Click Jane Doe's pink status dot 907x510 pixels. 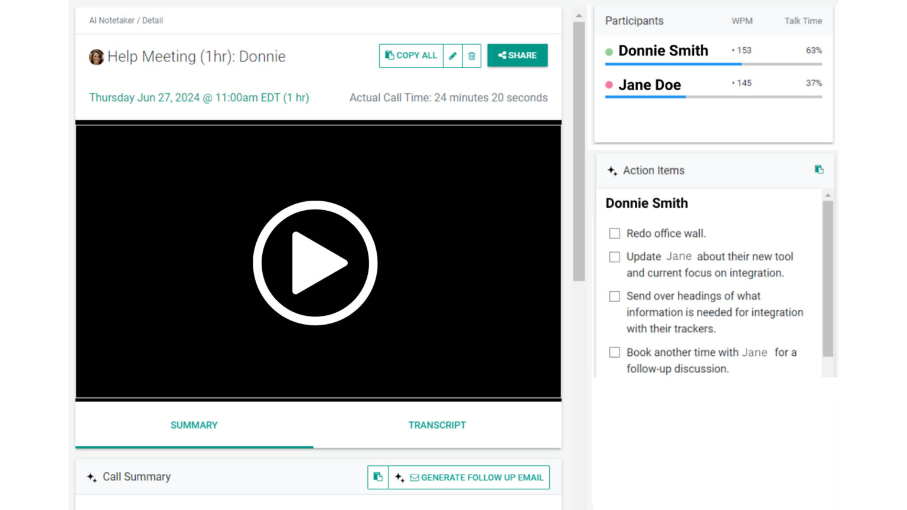(609, 85)
